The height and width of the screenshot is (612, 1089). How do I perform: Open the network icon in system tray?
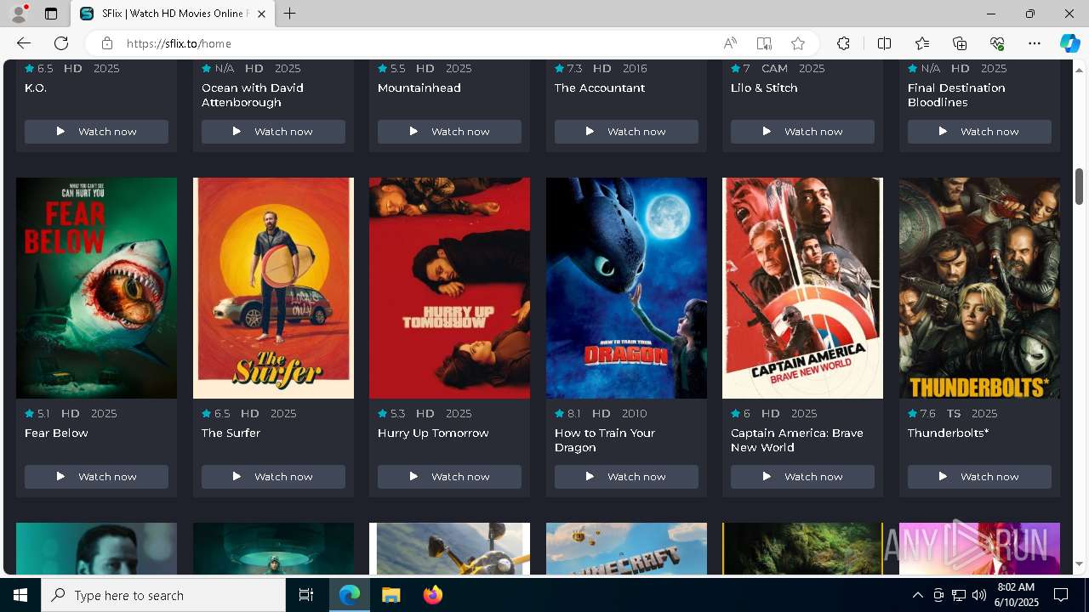click(959, 595)
